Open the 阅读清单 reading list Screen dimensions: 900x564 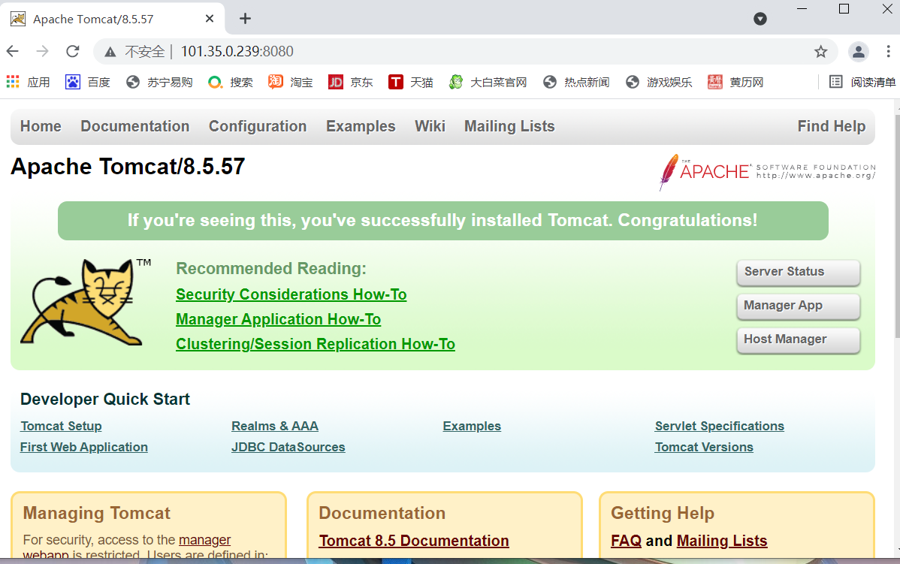[x=862, y=82]
